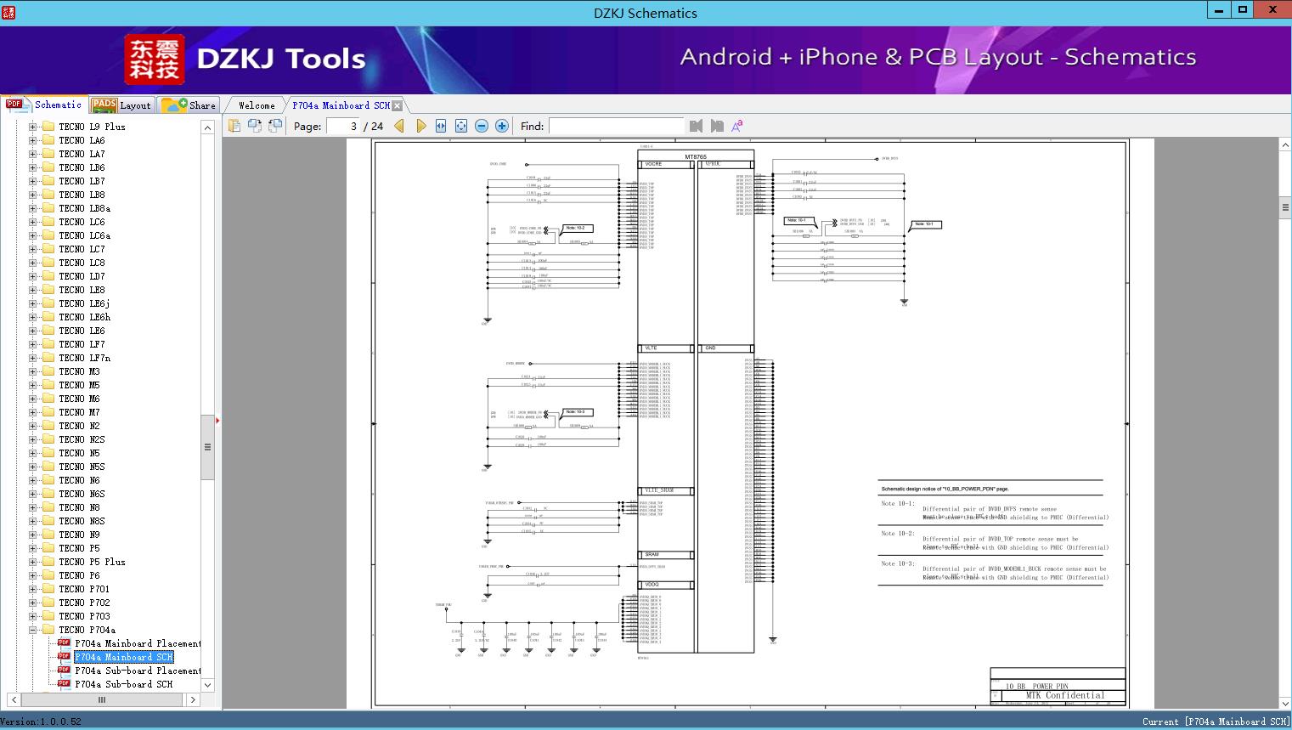Toggle the match case search icon

tap(737, 126)
